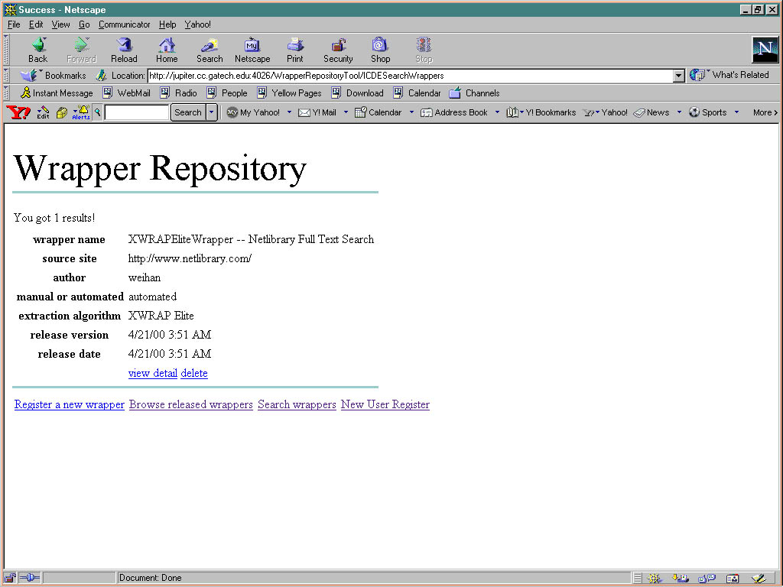This screenshot has width=783, height=587.
Task: Open Shop from the toolbar
Action: (x=380, y=50)
